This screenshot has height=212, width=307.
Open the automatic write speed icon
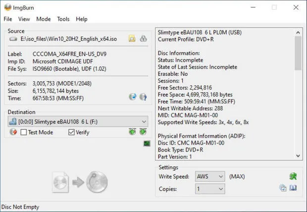(x=293, y=176)
